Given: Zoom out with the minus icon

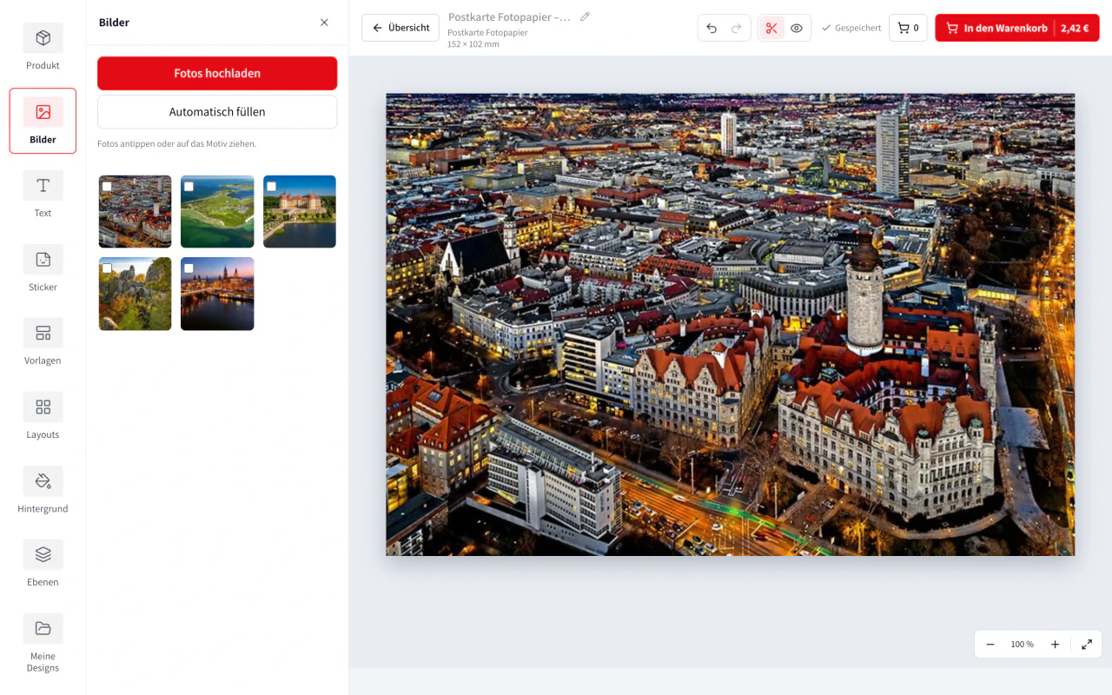Looking at the screenshot, I should point(990,645).
